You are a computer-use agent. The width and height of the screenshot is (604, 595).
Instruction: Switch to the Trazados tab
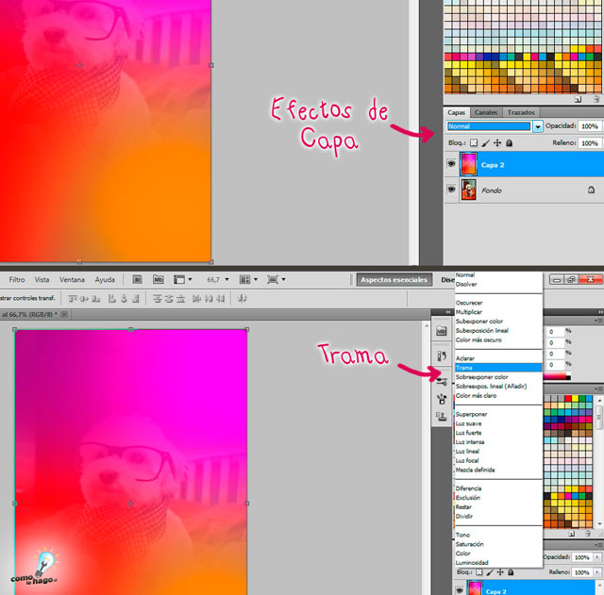pyautogui.click(x=521, y=112)
